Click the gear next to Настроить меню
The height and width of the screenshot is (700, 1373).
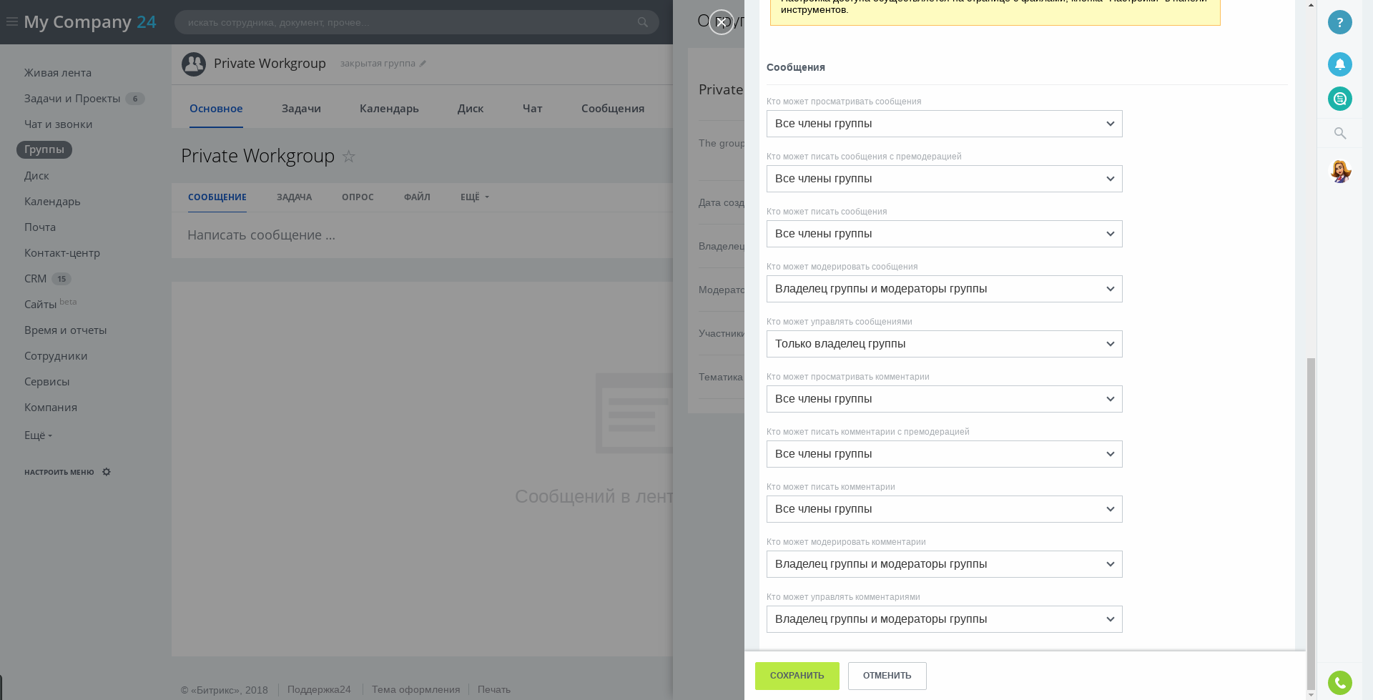tap(107, 472)
